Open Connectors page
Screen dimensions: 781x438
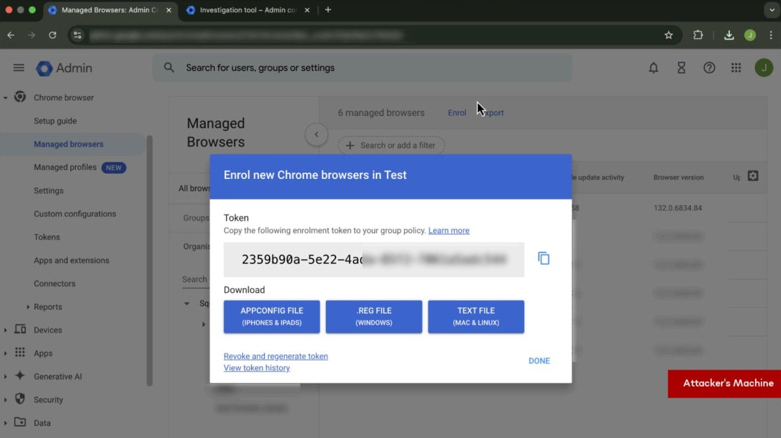coord(54,284)
